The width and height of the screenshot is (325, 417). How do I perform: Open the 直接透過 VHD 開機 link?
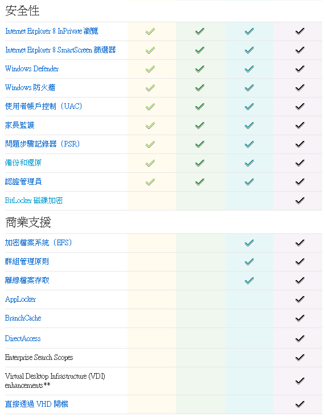click(x=36, y=404)
